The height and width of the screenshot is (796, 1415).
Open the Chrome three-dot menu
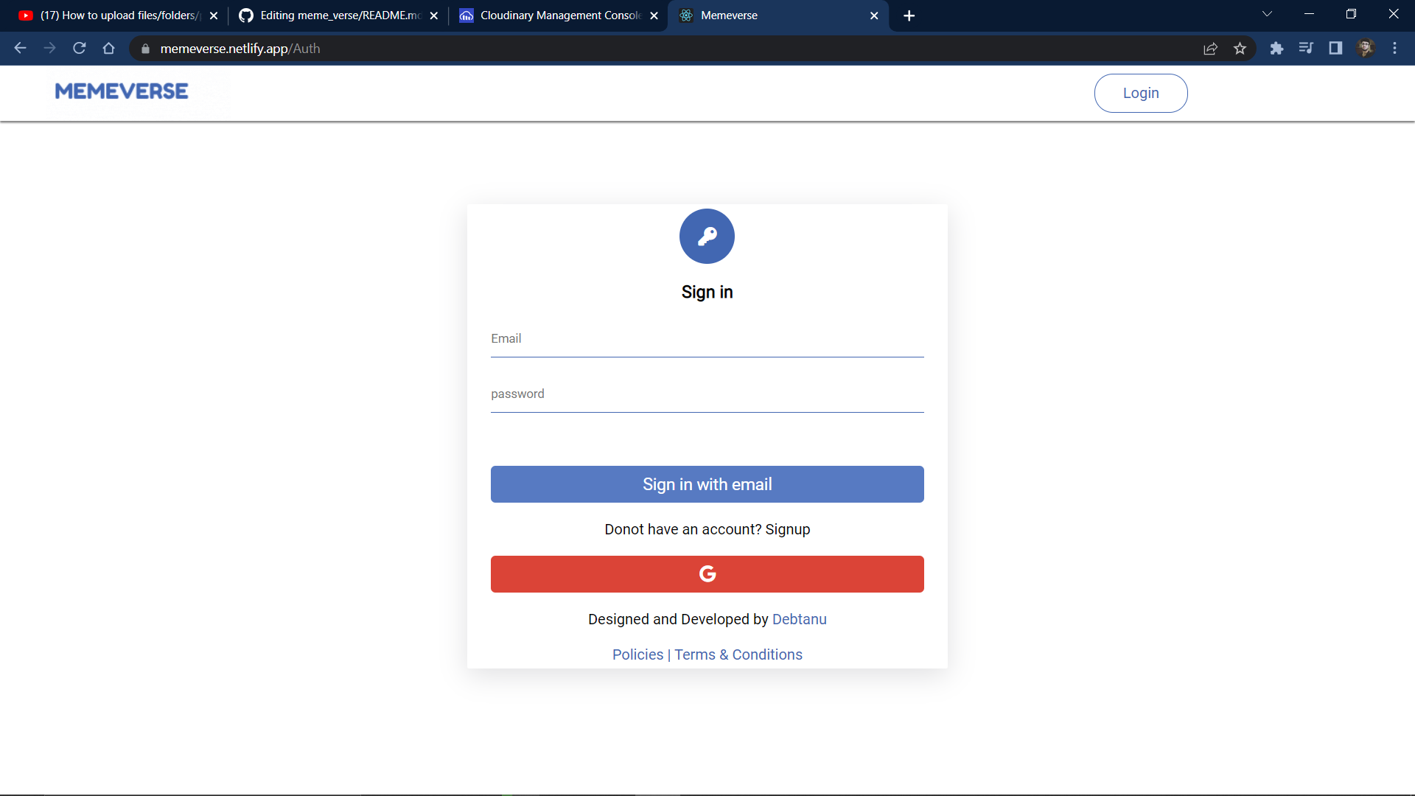click(1394, 49)
